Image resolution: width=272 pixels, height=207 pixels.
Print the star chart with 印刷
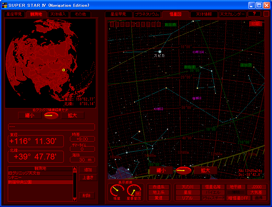(x=255, y=24)
